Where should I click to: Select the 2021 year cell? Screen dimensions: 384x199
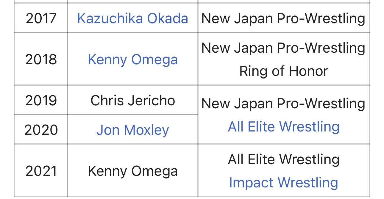point(41,171)
